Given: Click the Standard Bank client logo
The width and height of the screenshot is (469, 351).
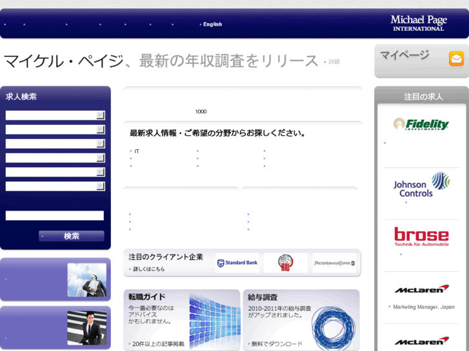Looking at the screenshot, I should point(237,263).
